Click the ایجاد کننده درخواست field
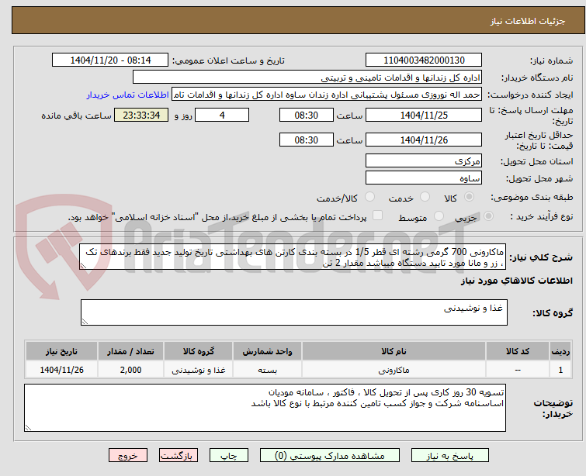 327,95
